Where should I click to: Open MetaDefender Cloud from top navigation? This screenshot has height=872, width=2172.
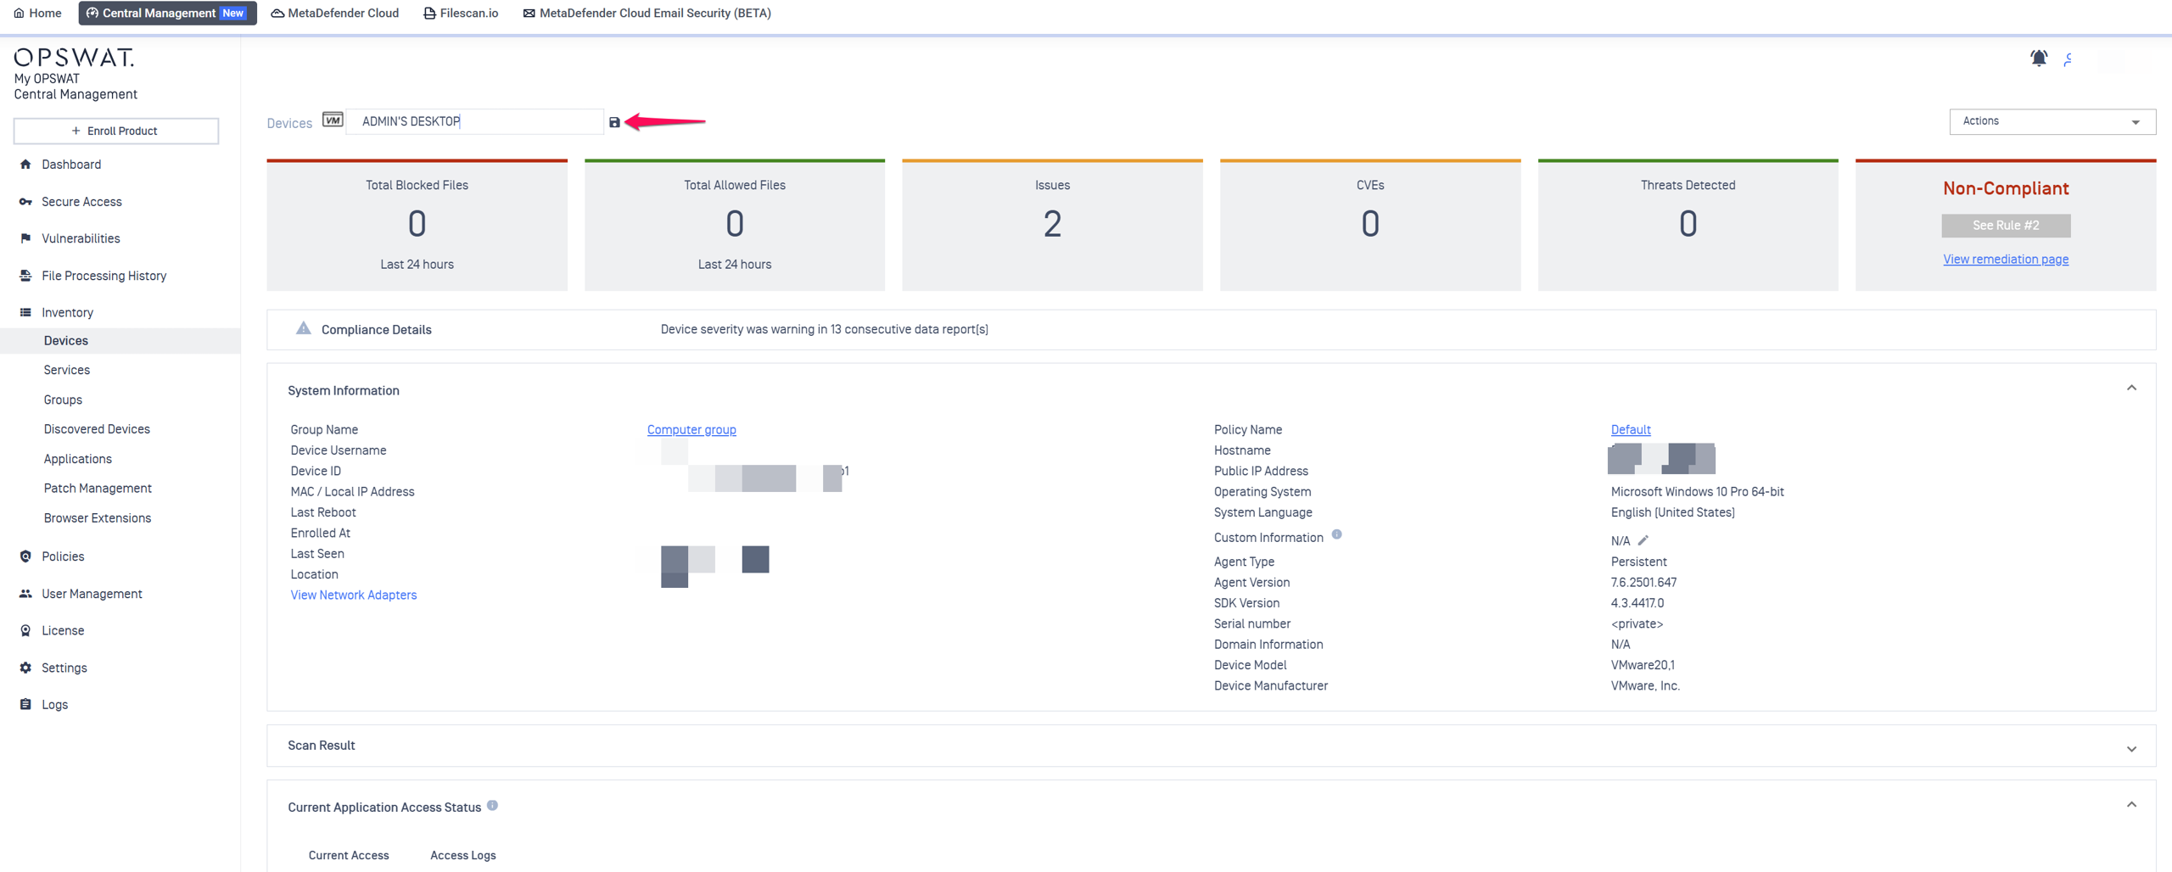pos(334,13)
